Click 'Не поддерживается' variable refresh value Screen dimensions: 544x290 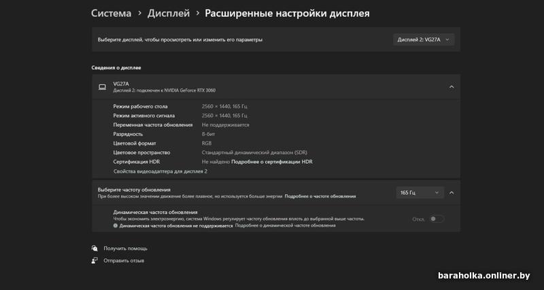coord(226,125)
